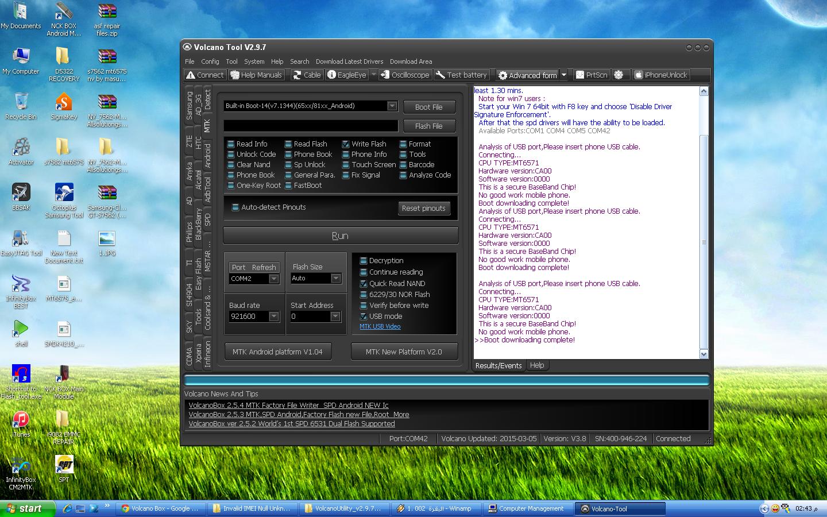
Task: Take a screenshot with PrtScn
Action: (592, 75)
